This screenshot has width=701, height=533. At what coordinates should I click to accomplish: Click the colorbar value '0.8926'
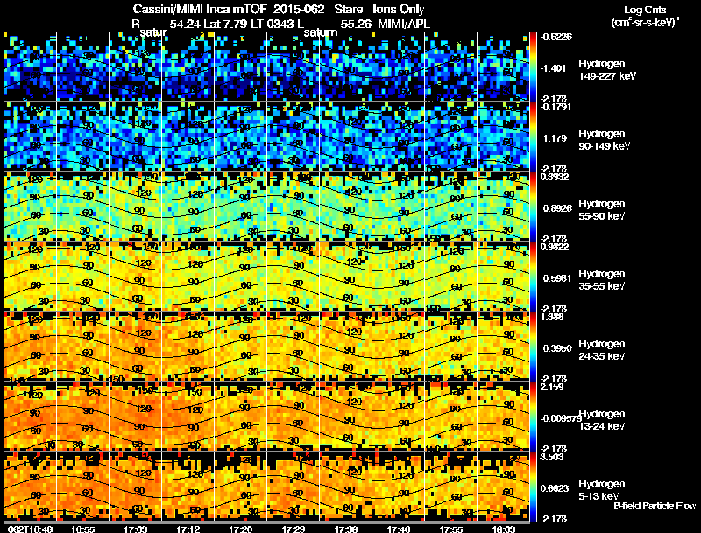point(557,208)
